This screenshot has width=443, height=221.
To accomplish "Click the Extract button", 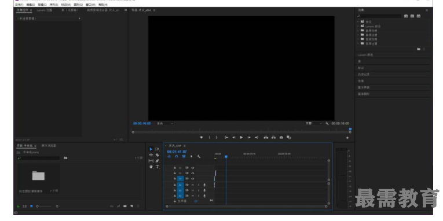I will coord(273,138).
